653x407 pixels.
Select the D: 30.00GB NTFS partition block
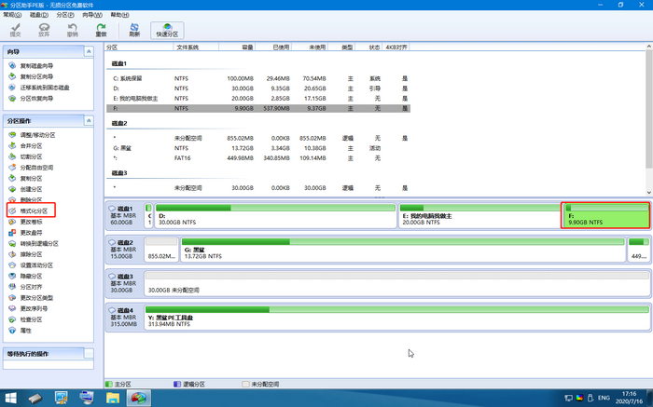(x=275, y=218)
